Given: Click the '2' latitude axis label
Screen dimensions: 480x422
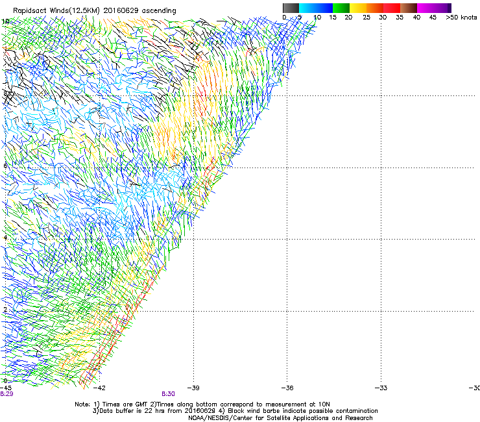Looking at the screenshot, I should (5, 310).
